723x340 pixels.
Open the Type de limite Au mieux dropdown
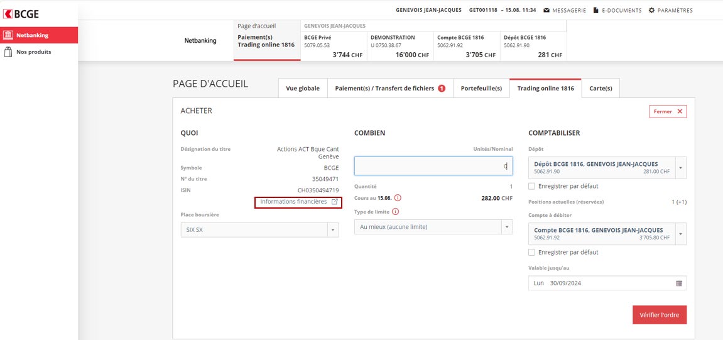433,226
